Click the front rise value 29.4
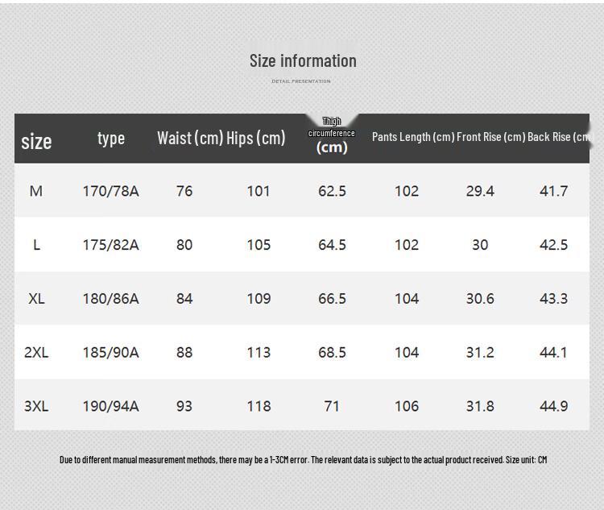Screen dimensions: 604x510 click(x=480, y=191)
